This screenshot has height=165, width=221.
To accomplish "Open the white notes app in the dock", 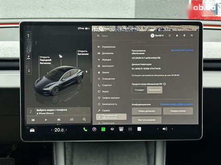I will coord(139,129).
